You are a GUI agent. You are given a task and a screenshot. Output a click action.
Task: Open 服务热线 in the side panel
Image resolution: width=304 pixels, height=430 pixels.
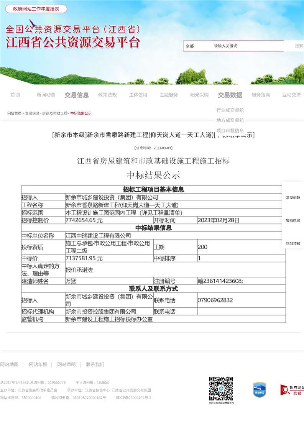[x=293, y=221]
